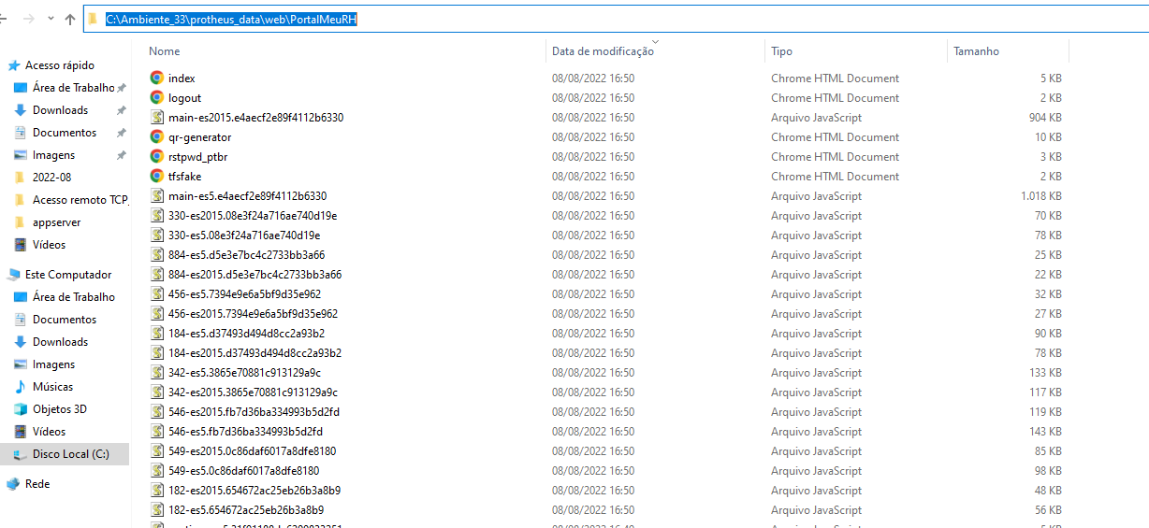Open Vídeos under Este Computador
The width and height of the screenshot is (1149, 528).
point(50,432)
